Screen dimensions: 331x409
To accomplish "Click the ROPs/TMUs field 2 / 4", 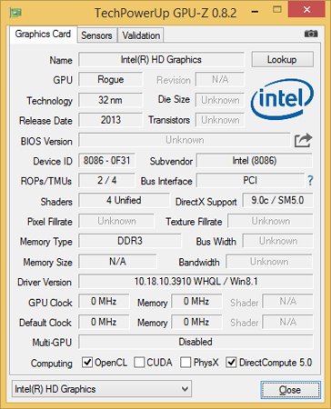I will 106,181.
